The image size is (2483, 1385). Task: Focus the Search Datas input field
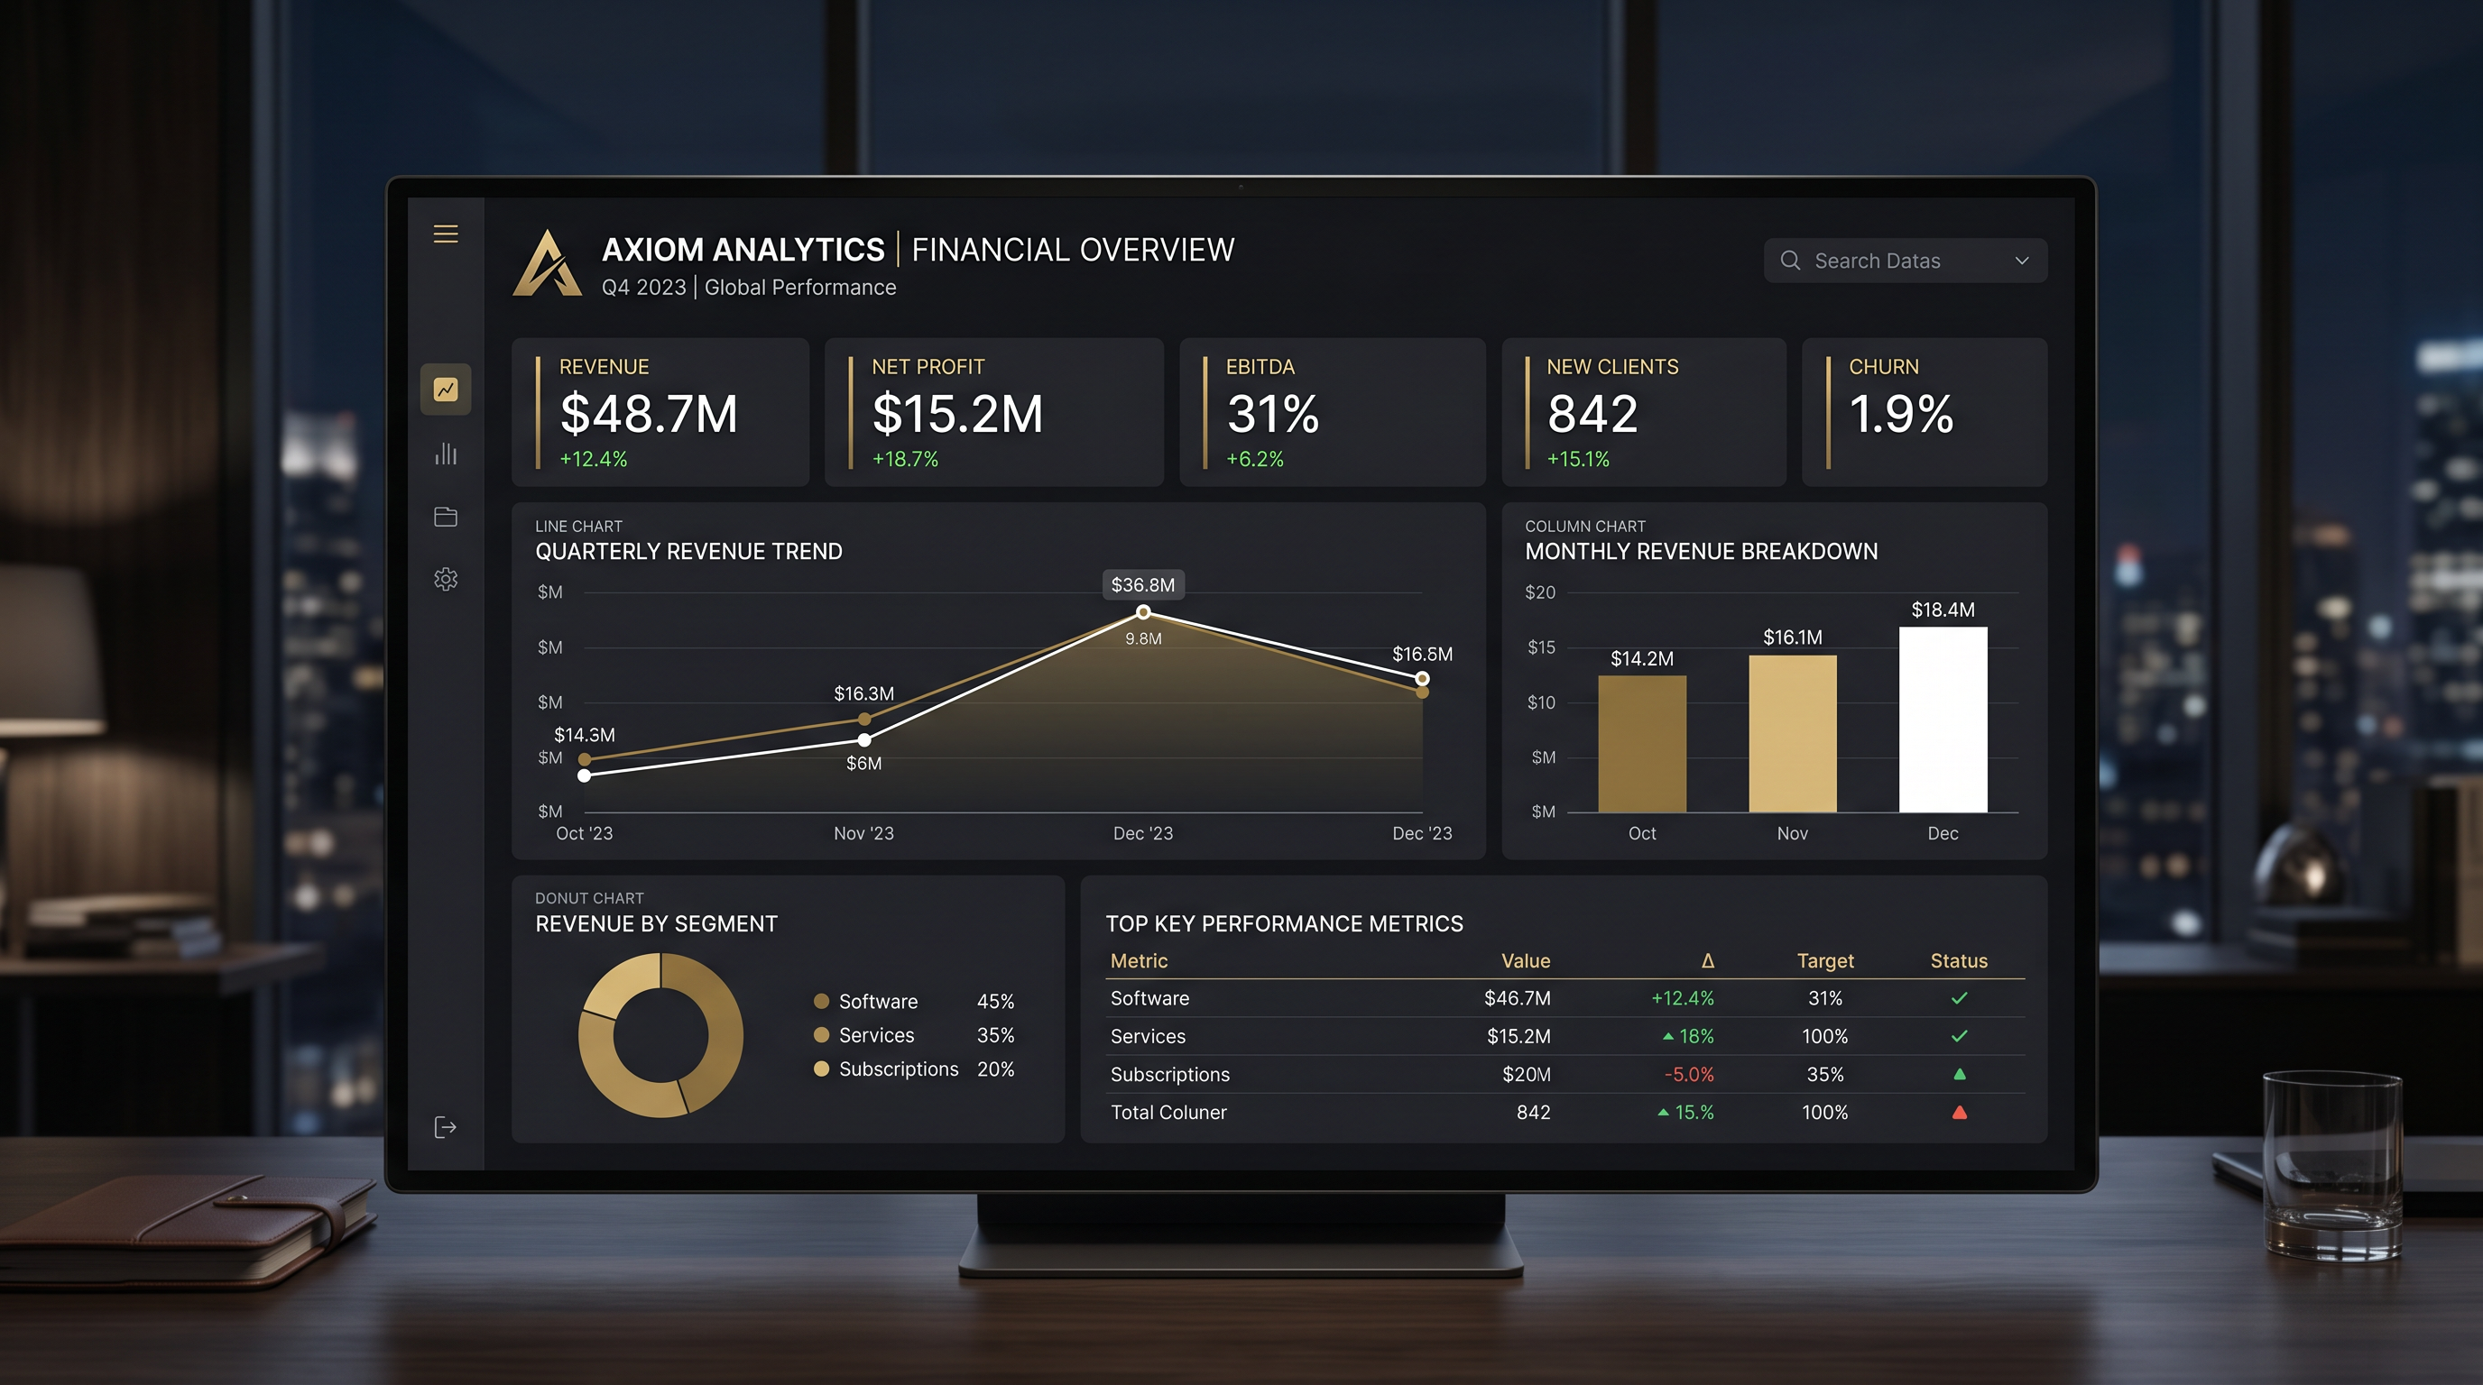coord(1906,260)
